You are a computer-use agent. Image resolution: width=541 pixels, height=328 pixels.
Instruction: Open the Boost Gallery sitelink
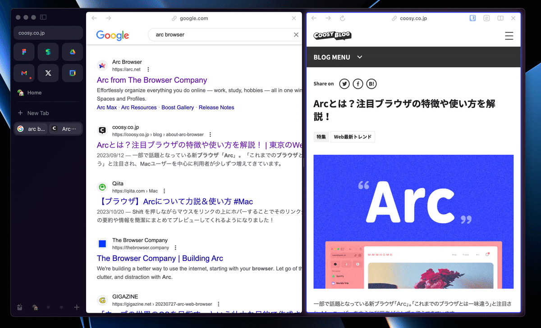pos(178,108)
